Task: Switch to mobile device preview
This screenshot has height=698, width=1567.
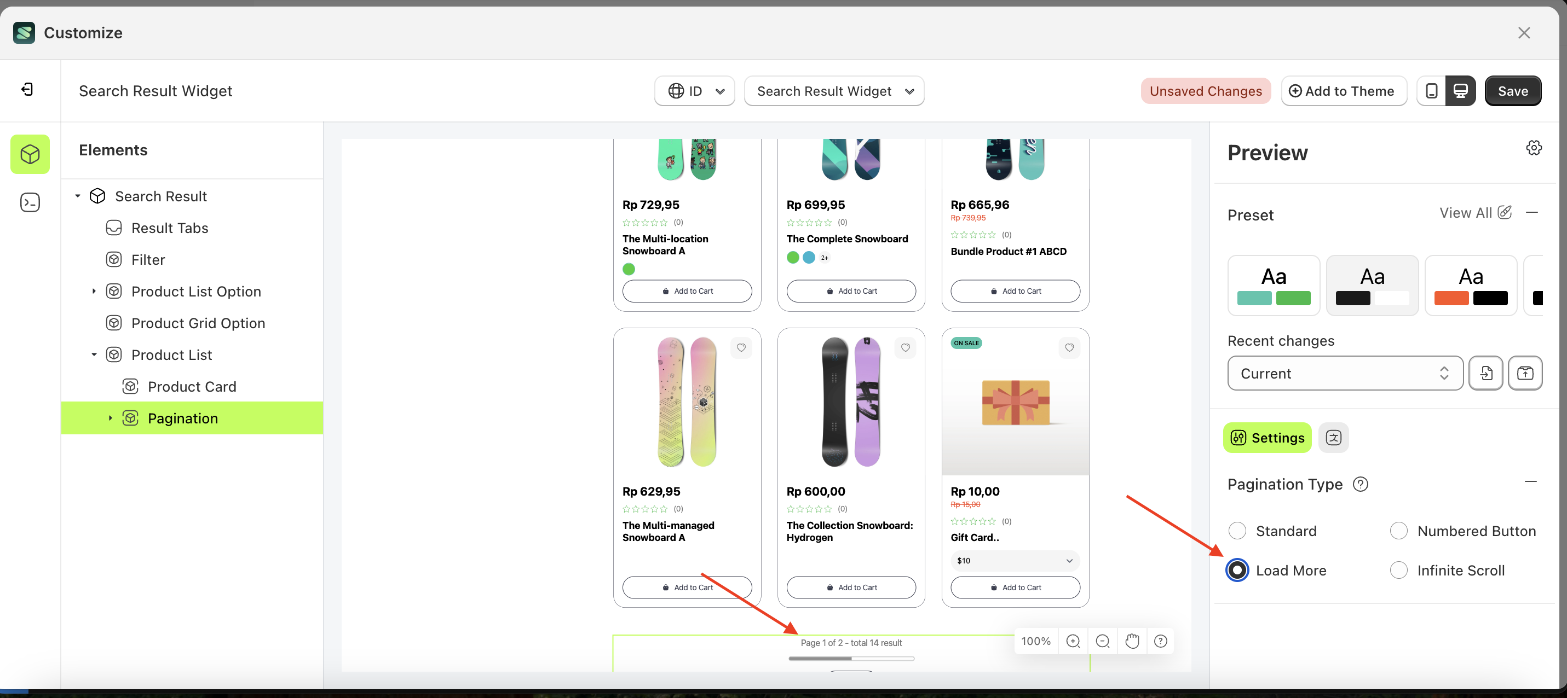Action: point(1431,91)
